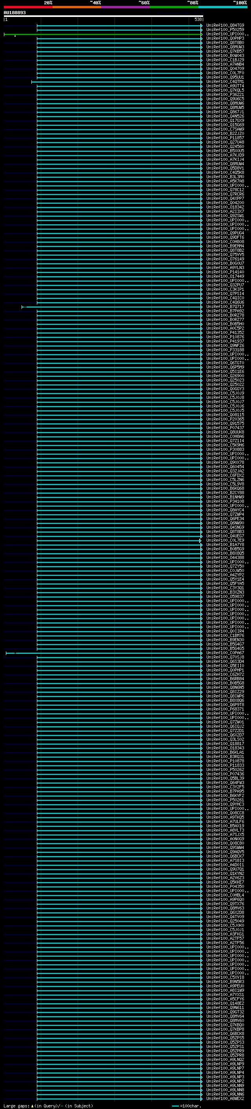Screen dimensions: 251x1109
Task: Click the UniRef100_O76149 hit
Action: click(225, 259)
